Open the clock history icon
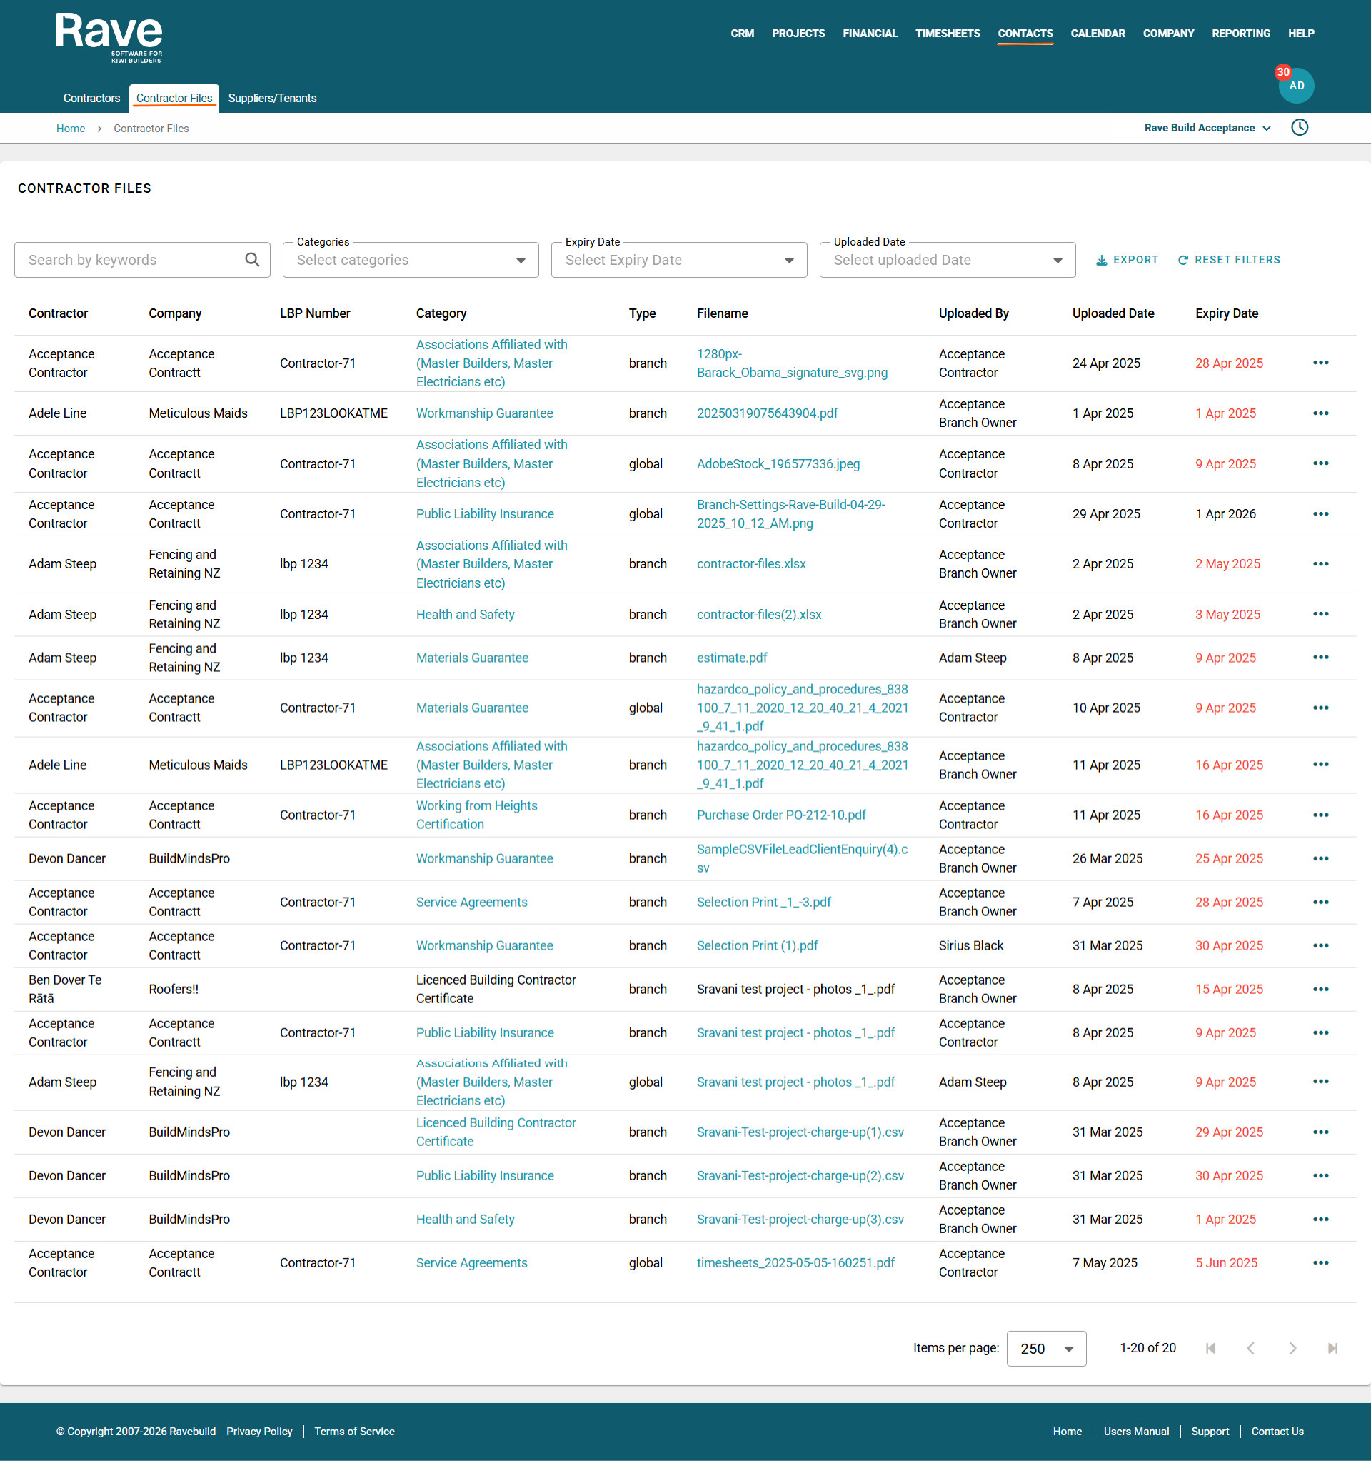The height and width of the screenshot is (1463, 1371). [1300, 127]
